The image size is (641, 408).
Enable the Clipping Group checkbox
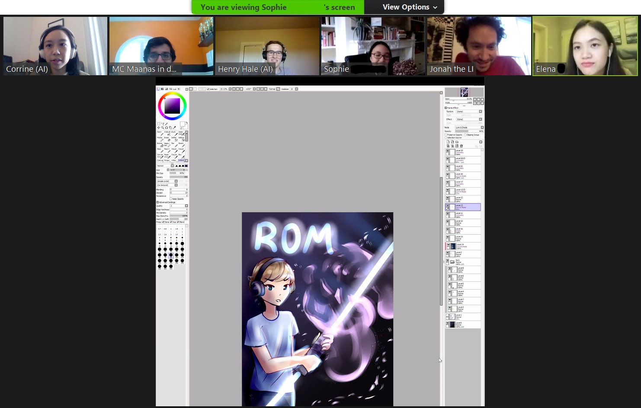coord(465,135)
